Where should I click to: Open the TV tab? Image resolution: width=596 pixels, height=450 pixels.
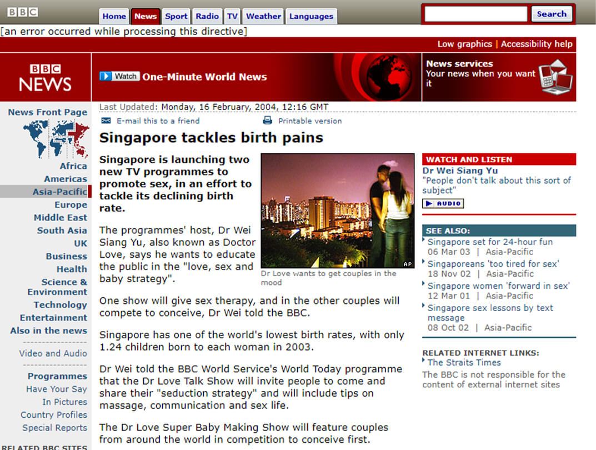(232, 16)
